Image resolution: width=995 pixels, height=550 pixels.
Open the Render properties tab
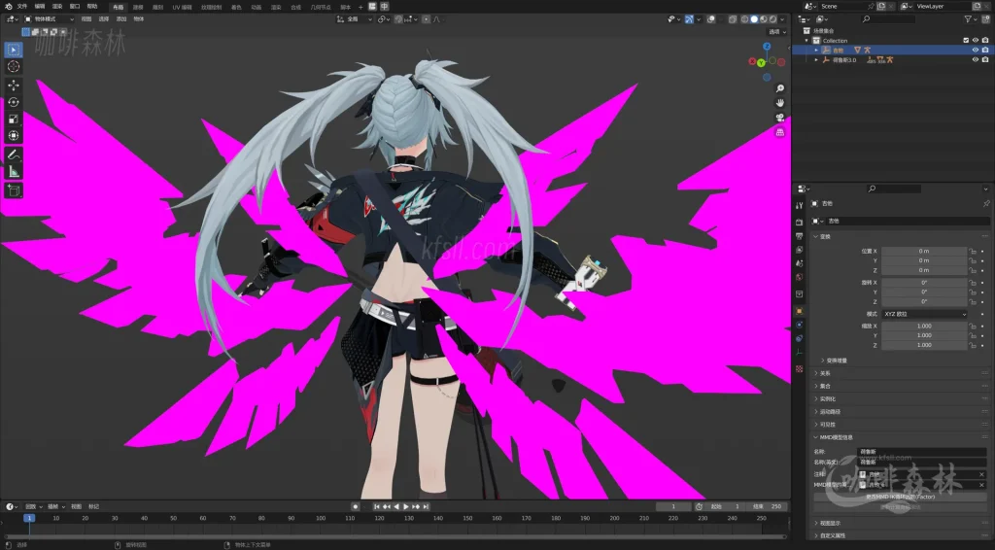[799, 222]
